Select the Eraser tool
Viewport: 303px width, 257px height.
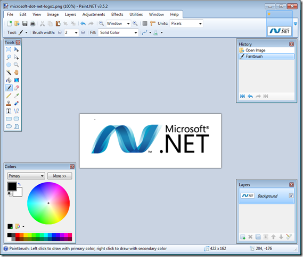point(17,88)
